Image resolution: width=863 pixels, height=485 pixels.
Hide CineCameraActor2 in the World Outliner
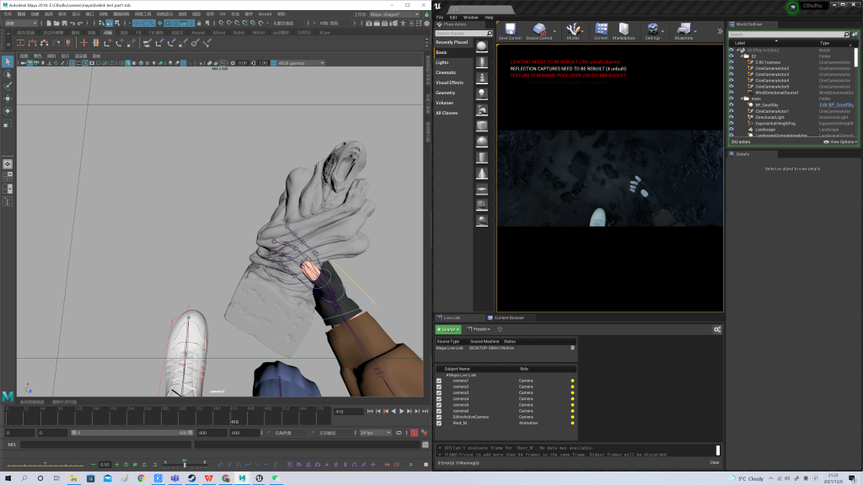(732, 68)
